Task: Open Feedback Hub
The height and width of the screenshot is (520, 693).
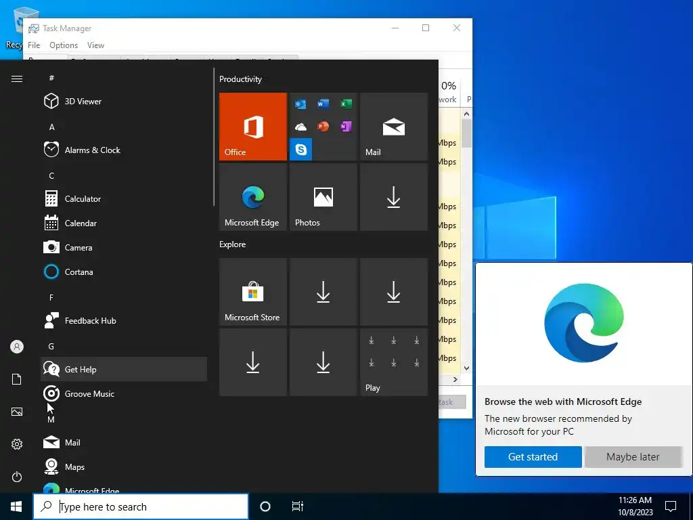Action: tap(124, 320)
